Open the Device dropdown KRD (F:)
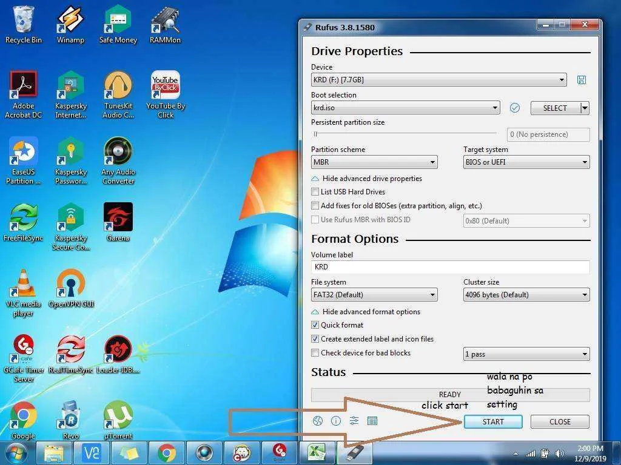621x465 pixels. 439,80
